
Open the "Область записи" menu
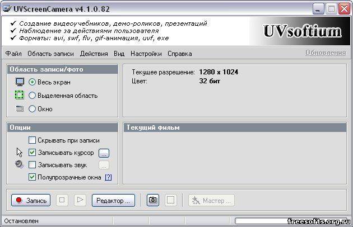[x=50, y=54]
